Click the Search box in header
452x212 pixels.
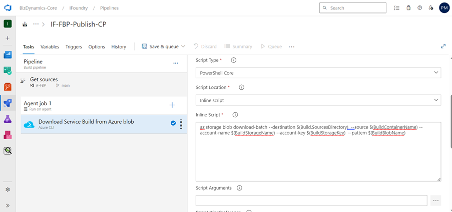pyautogui.click(x=353, y=8)
